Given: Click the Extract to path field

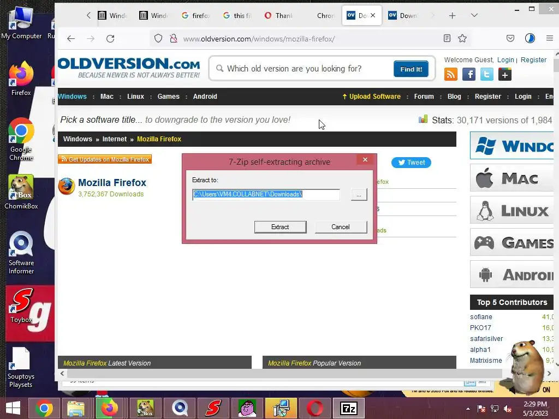Looking at the screenshot, I should coord(266,194).
